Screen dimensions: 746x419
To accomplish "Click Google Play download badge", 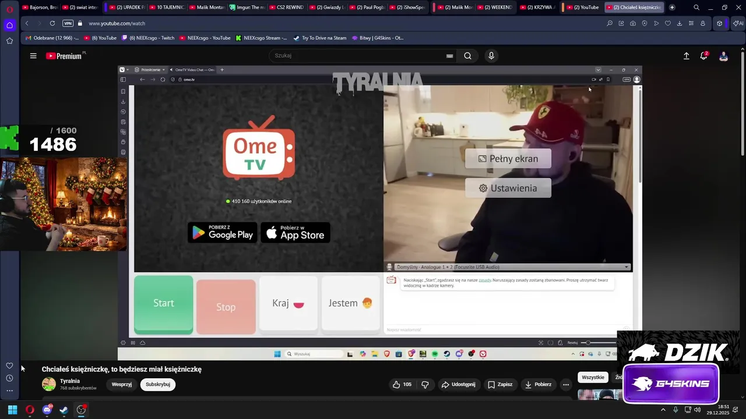I will pyautogui.click(x=223, y=233).
